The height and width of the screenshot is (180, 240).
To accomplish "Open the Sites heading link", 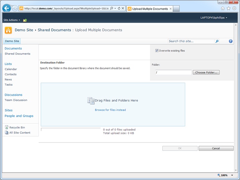I will (x=9, y=110).
